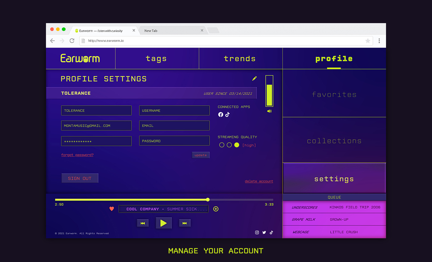Follow the forgot password link
The height and width of the screenshot is (262, 432).
point(77,155)
